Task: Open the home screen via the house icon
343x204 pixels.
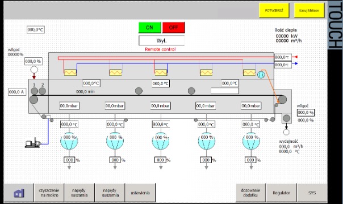Action: tap(19, 193)
